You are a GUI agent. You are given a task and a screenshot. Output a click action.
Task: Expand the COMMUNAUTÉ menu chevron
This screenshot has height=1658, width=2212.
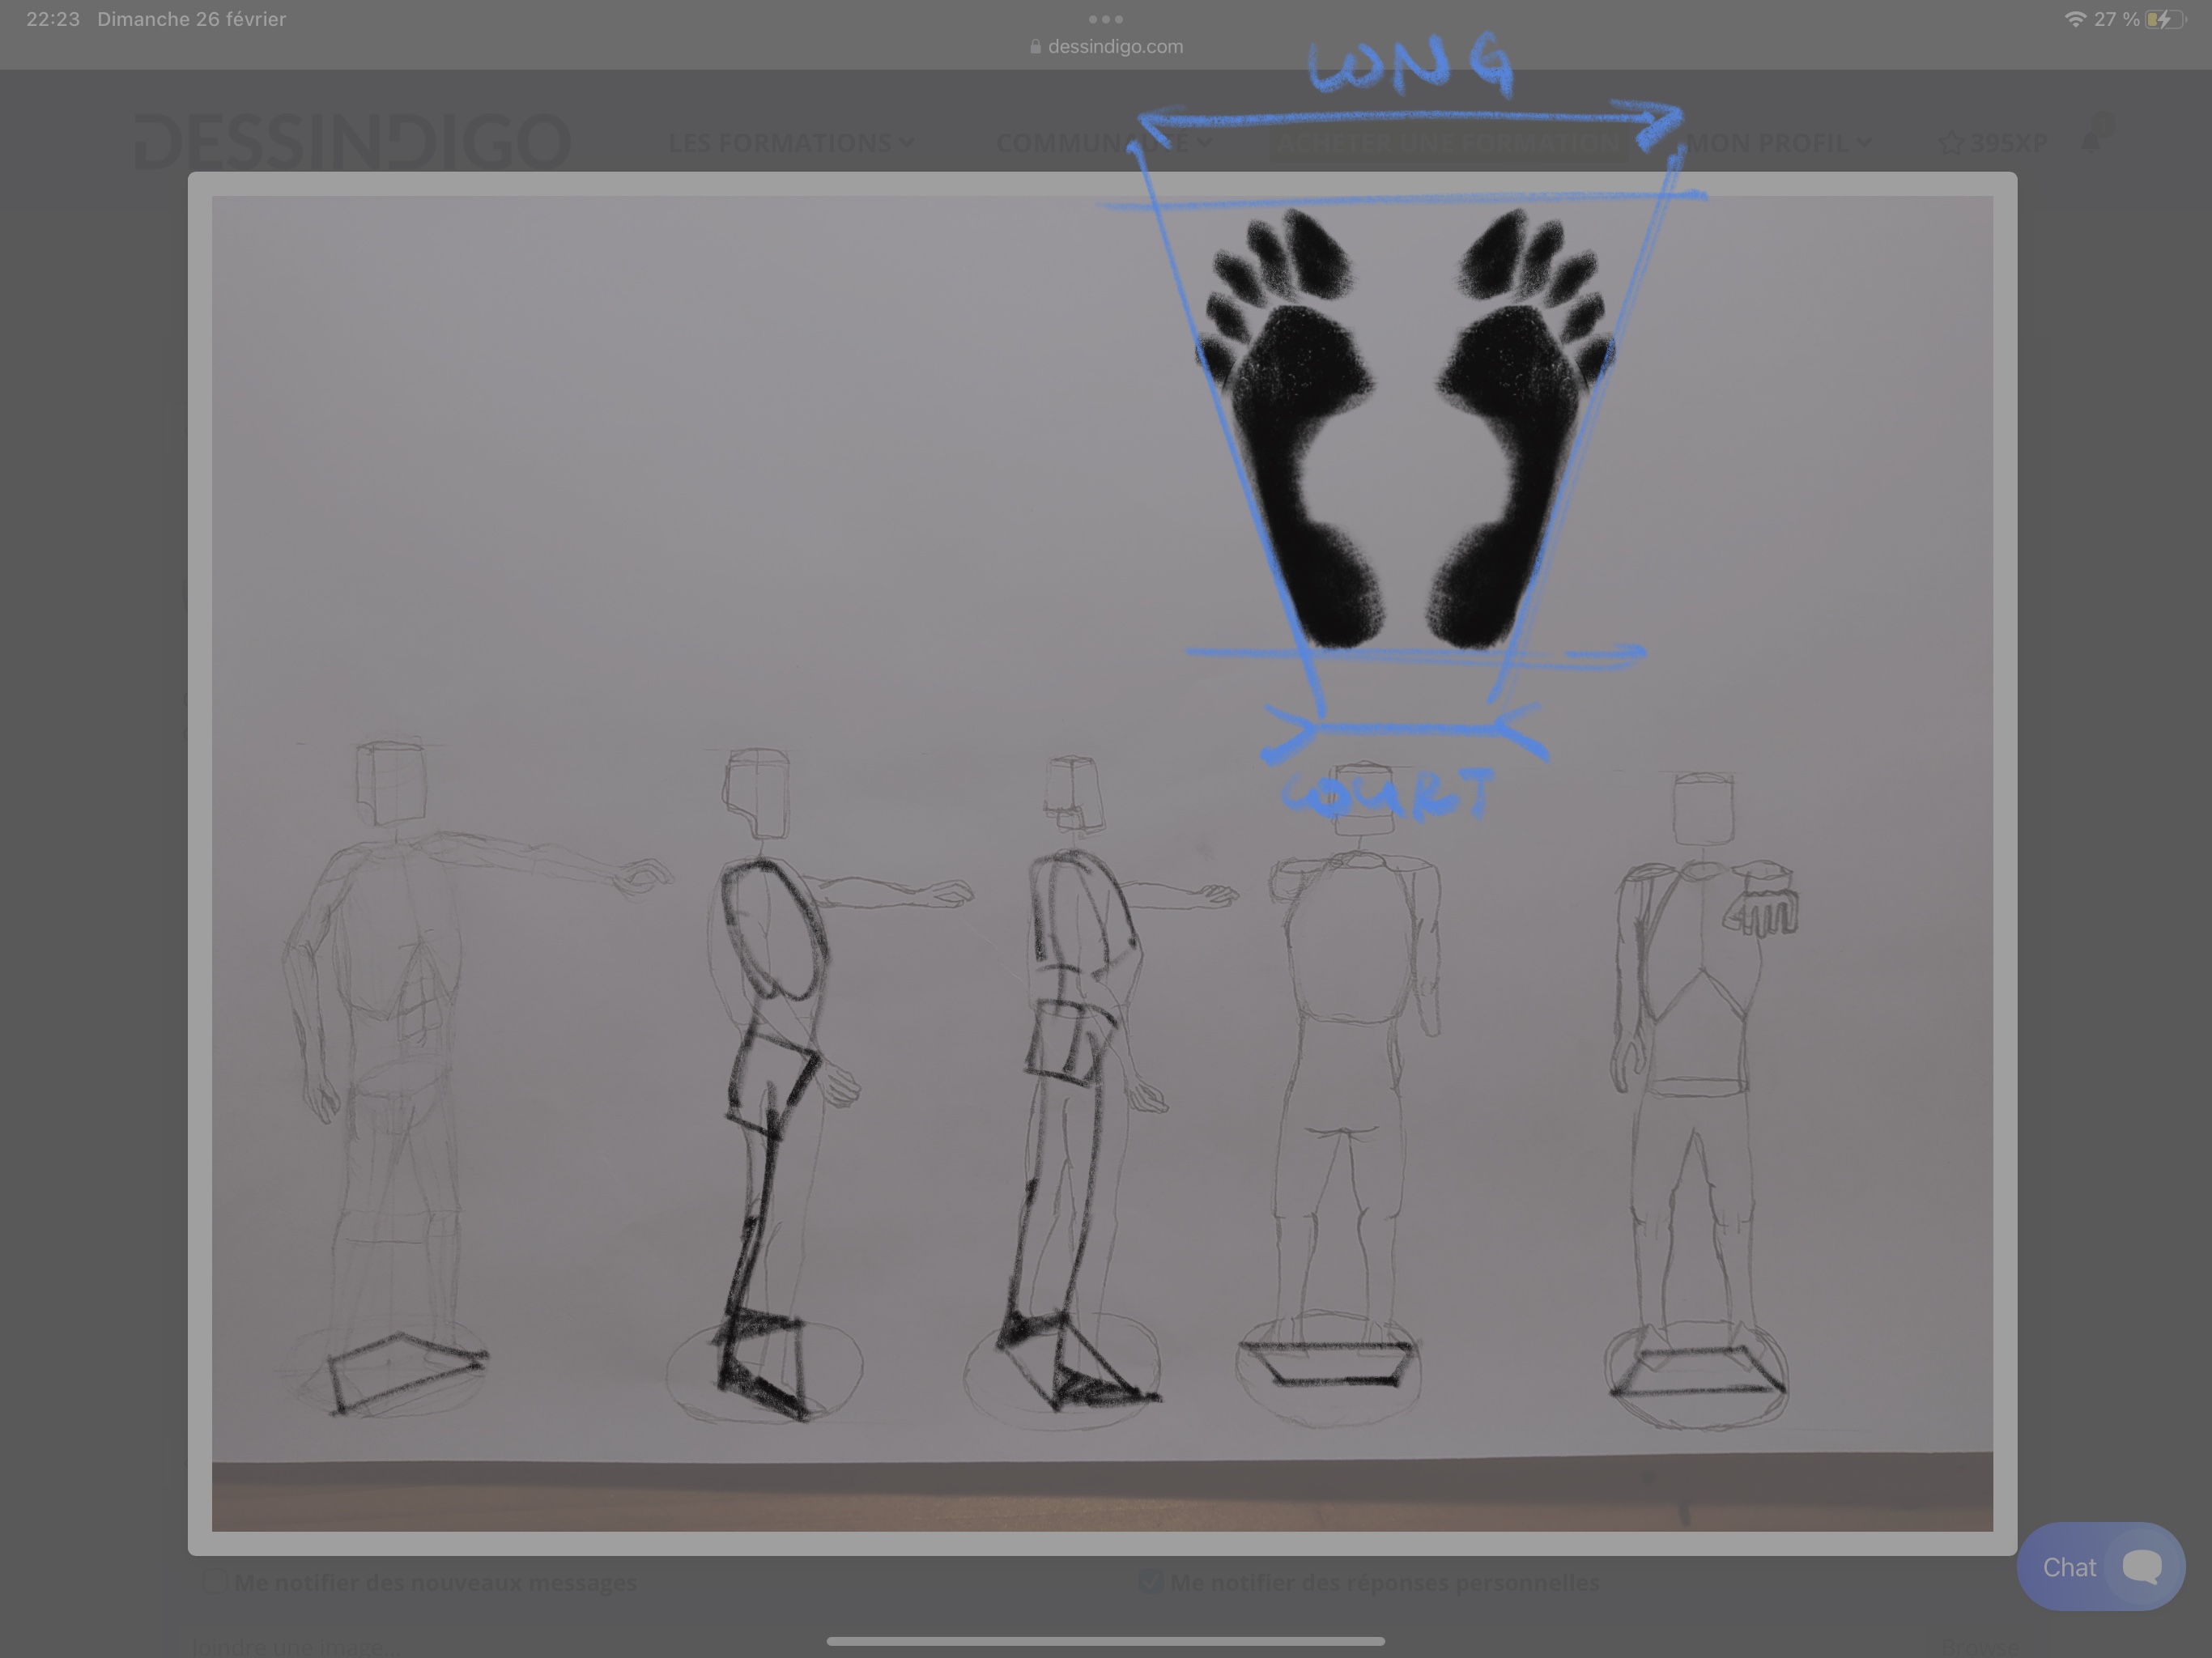(1204, 143)
